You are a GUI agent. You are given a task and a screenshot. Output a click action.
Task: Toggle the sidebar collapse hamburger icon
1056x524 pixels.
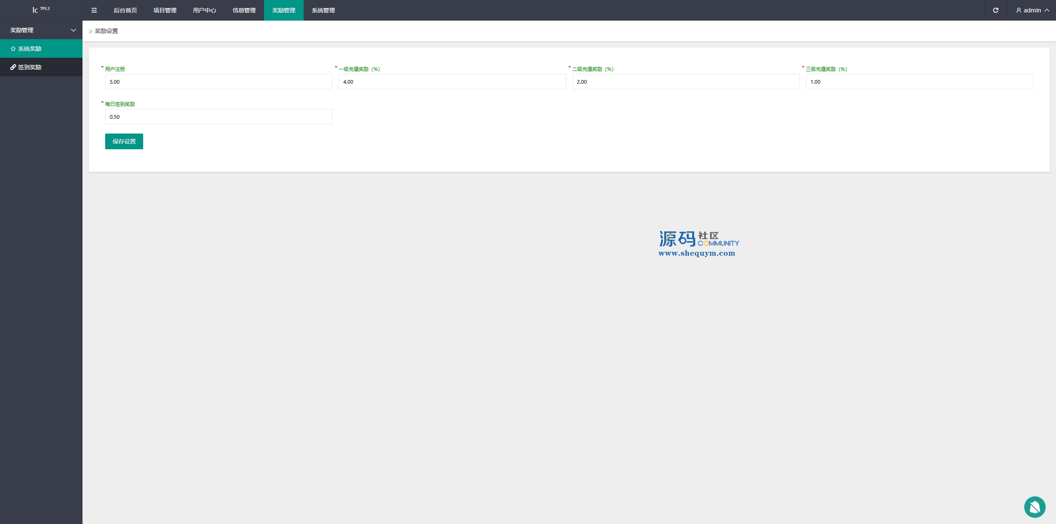coord(94,10)
